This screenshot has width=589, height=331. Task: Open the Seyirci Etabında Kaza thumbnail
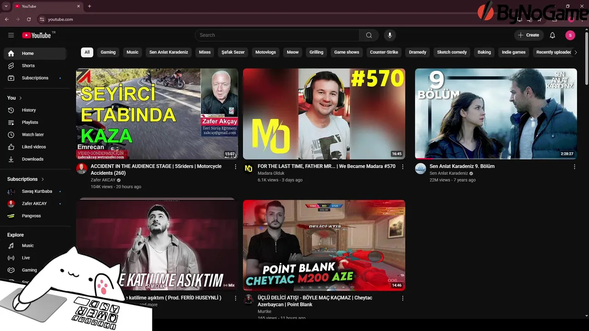(x=157, y=114)
